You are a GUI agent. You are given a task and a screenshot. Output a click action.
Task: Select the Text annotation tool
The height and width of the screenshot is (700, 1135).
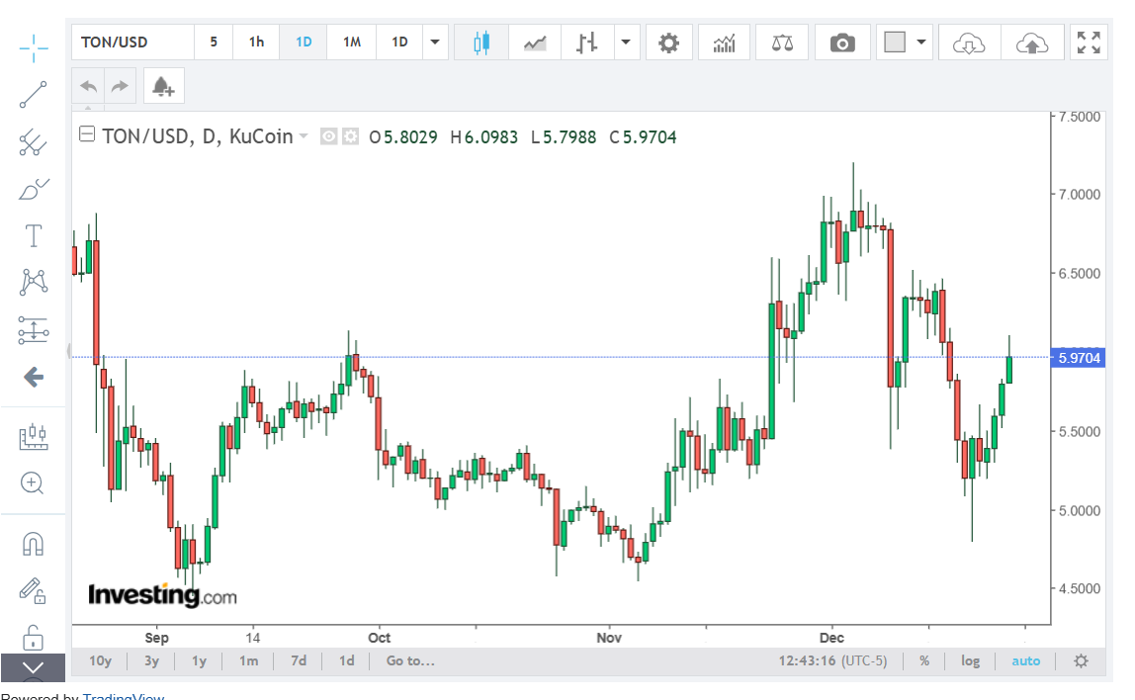[x=34, y=236]
